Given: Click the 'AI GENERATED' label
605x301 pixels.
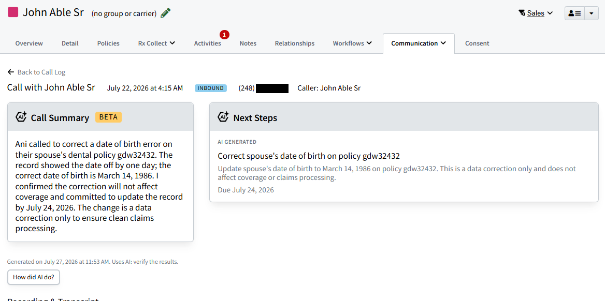Looking at the screenshot, I should click(x=237, y=142).
